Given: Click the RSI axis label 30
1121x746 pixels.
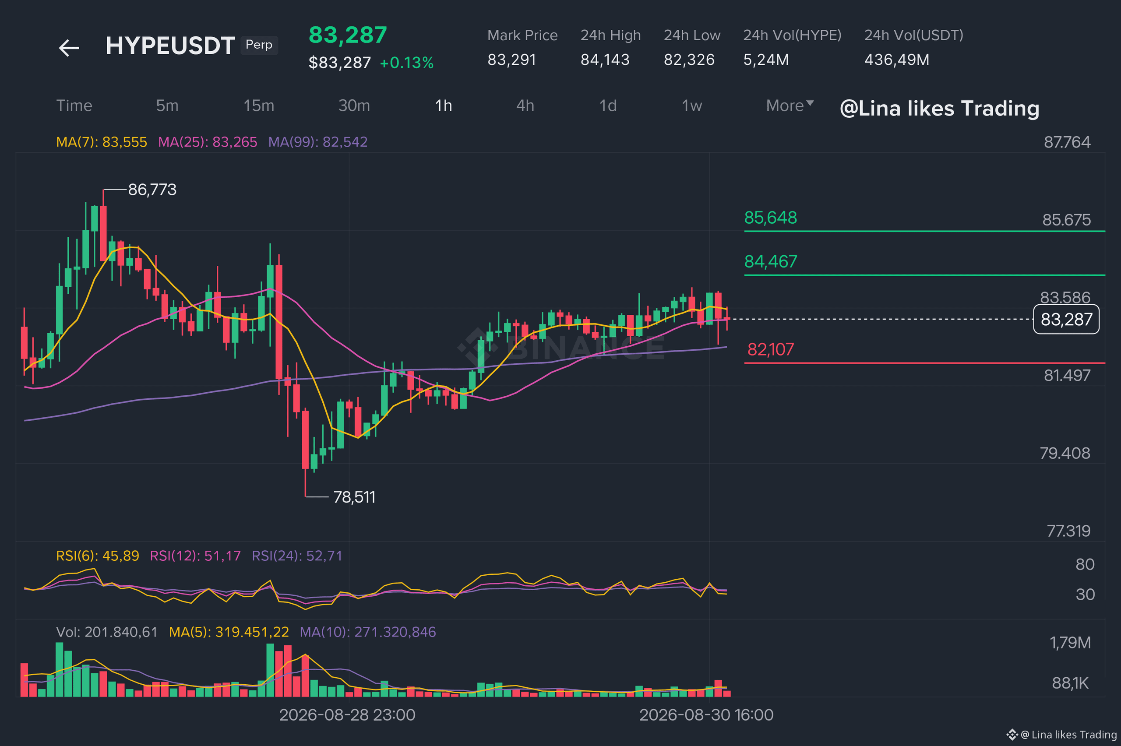Looking at the screenshot, I should (1085, 594).
